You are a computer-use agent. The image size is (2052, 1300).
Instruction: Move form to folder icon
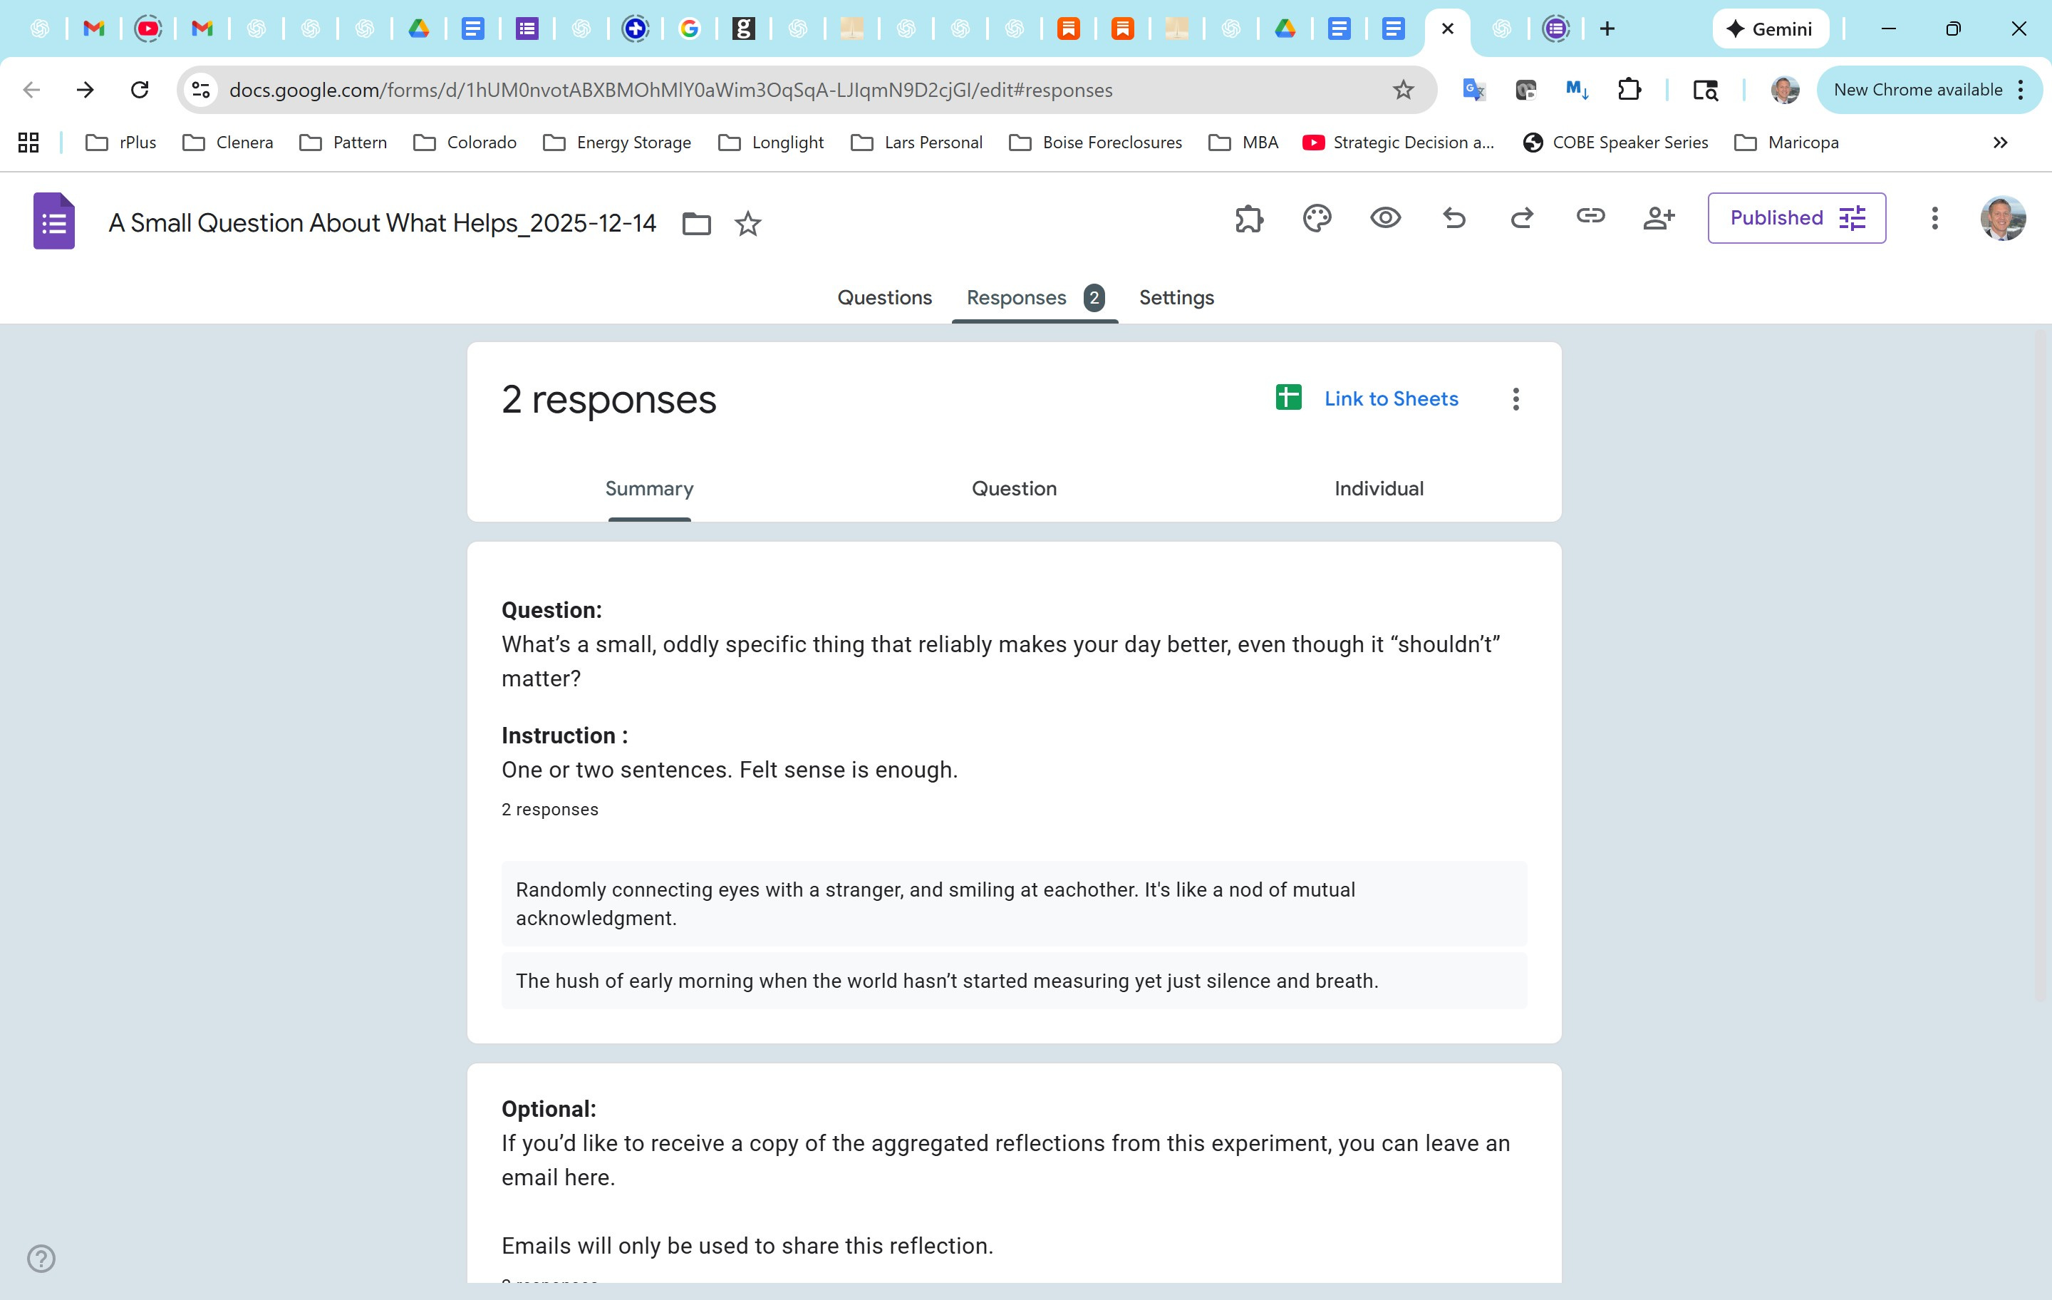click(x=696, y=223)
